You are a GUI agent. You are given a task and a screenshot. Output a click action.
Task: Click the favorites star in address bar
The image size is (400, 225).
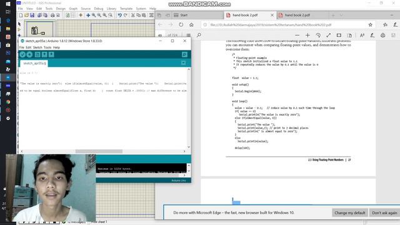(371, 25)
